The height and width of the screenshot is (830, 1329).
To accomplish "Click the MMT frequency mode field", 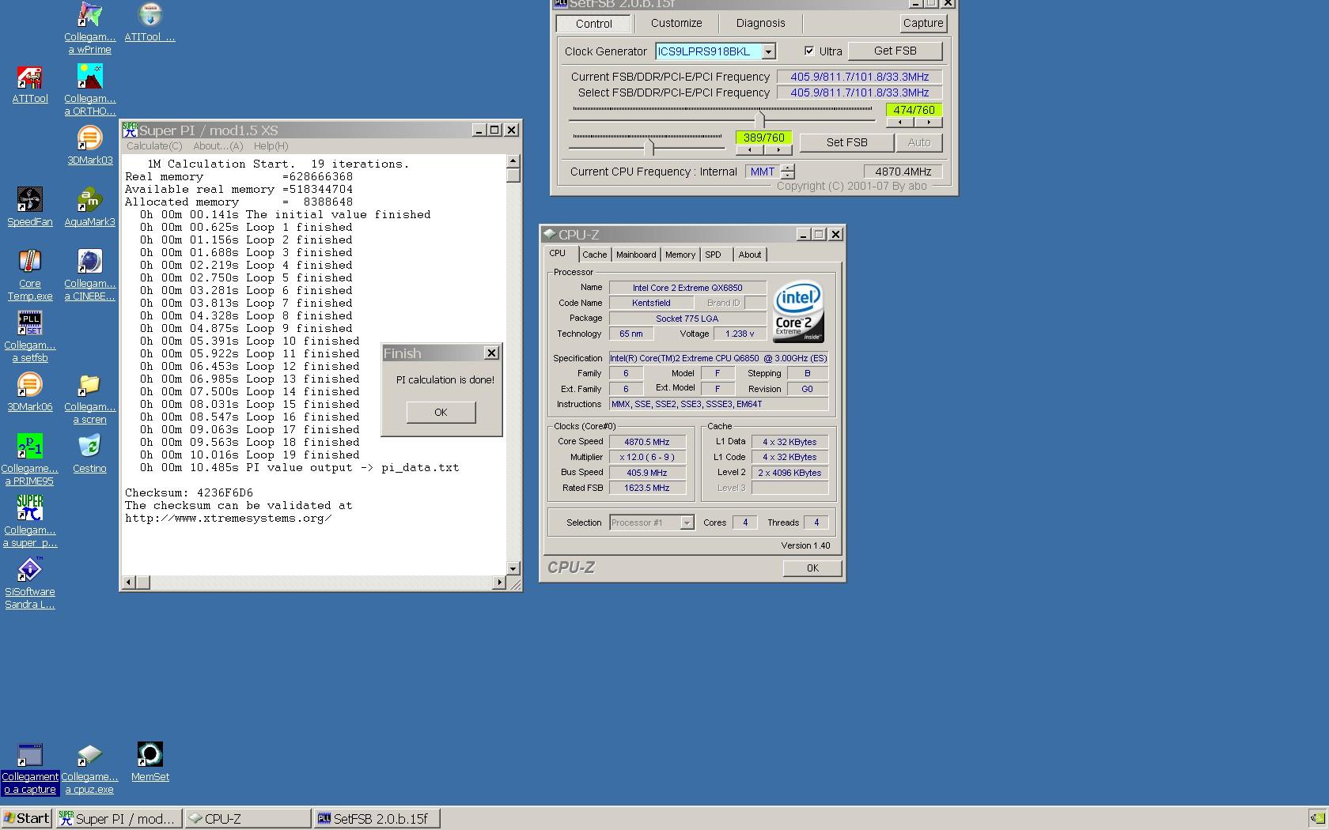I will click(x=763, y=172).
